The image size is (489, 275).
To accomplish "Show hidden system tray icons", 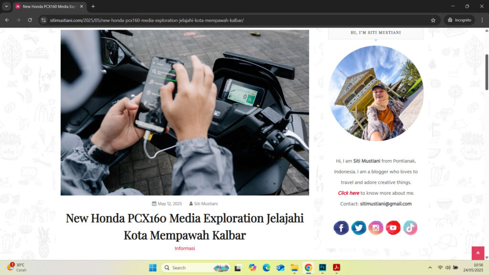I will point(430,267).
